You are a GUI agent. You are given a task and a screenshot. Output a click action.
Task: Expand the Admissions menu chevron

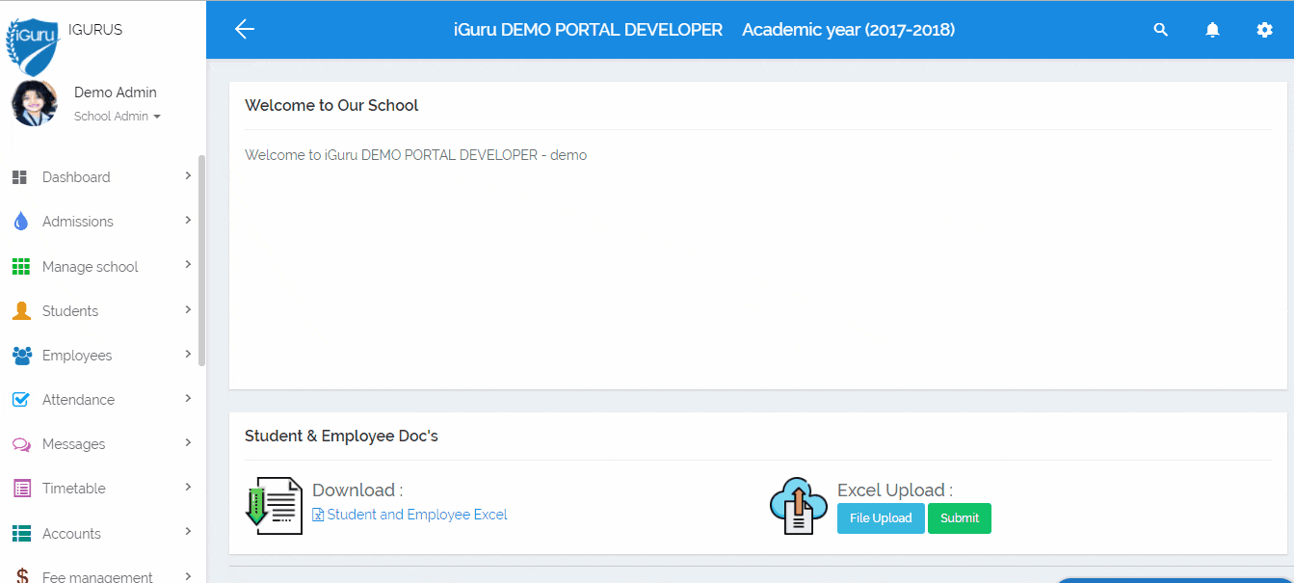[188, 220]
